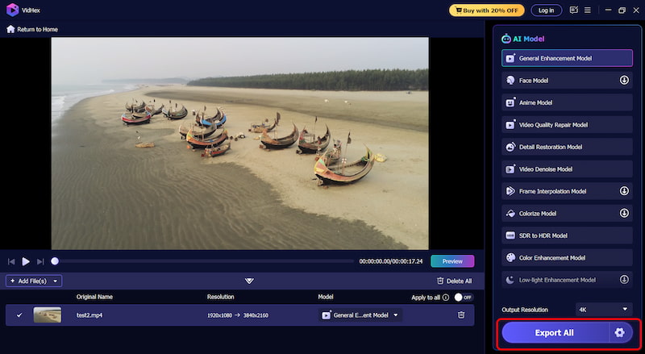Download the Face Model
Image resolution: width=645 pixels, height=354 pixels.
coord(624,81)
